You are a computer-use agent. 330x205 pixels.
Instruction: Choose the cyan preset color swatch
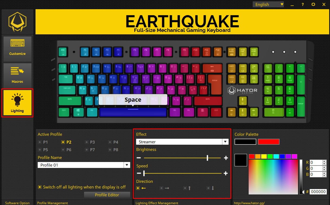(x=276, y=156)
